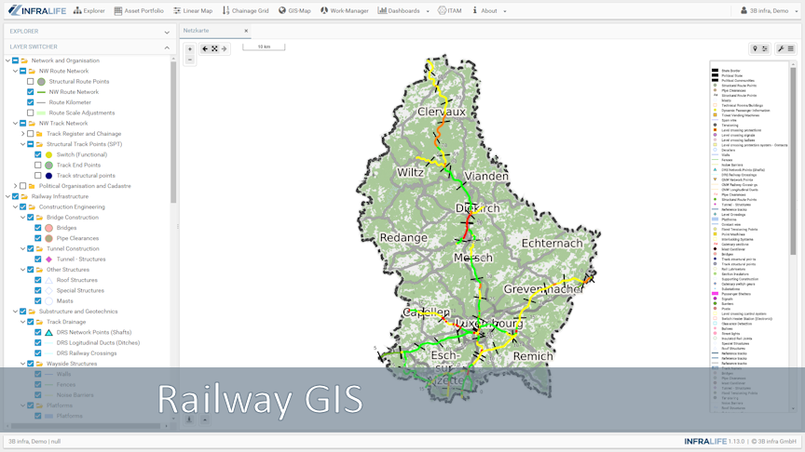Open the Dashboards dropdown menu

pos(403,11)
